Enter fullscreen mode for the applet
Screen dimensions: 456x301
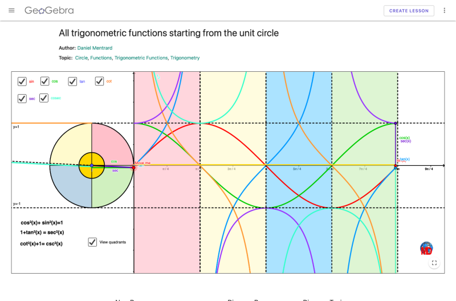pos(434,263)
